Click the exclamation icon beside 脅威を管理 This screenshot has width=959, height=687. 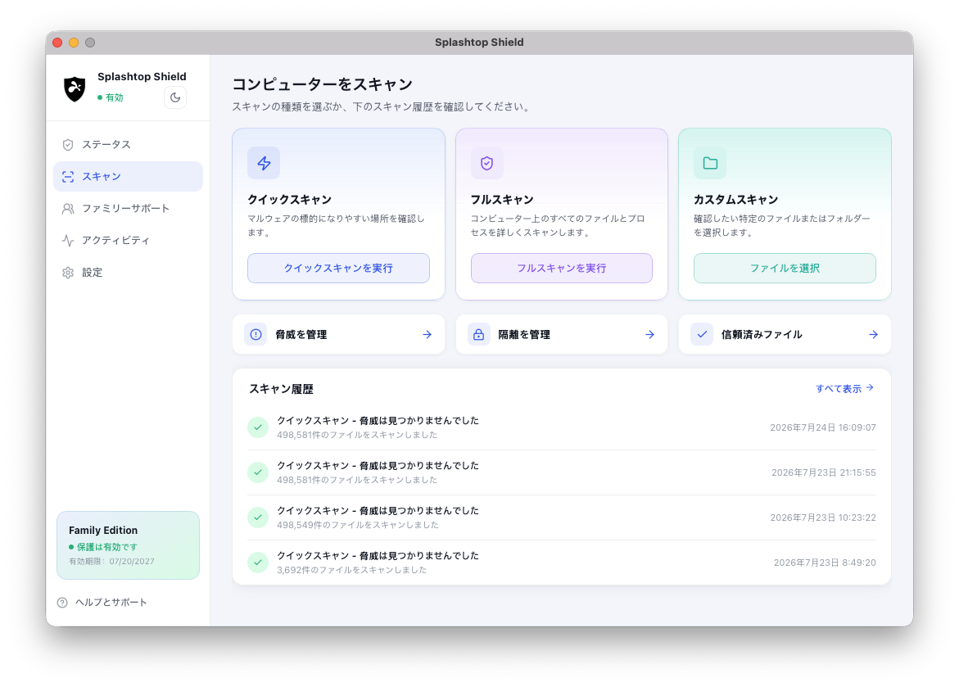(256, 335)
